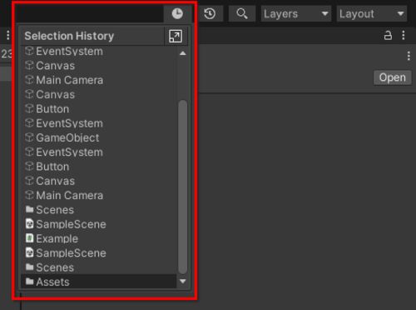Select EventSystem entry directly above GameObject
416x310 pixels.
point(98,123)
